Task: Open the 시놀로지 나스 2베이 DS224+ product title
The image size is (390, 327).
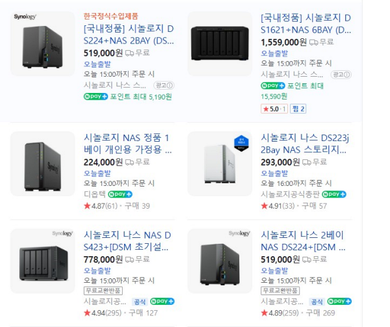Action: tap(303, 241)
